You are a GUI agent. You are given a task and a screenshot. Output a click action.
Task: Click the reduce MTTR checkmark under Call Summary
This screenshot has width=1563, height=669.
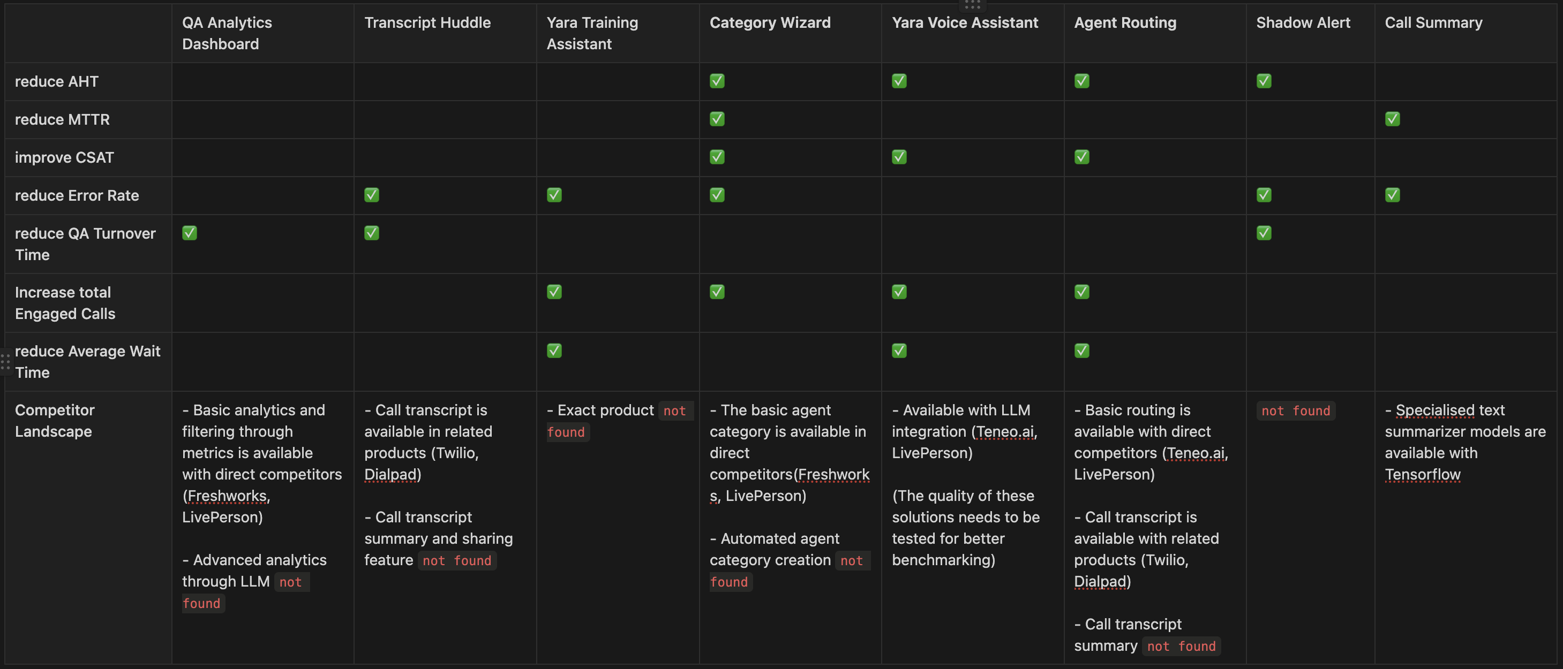coord(1393,119)
